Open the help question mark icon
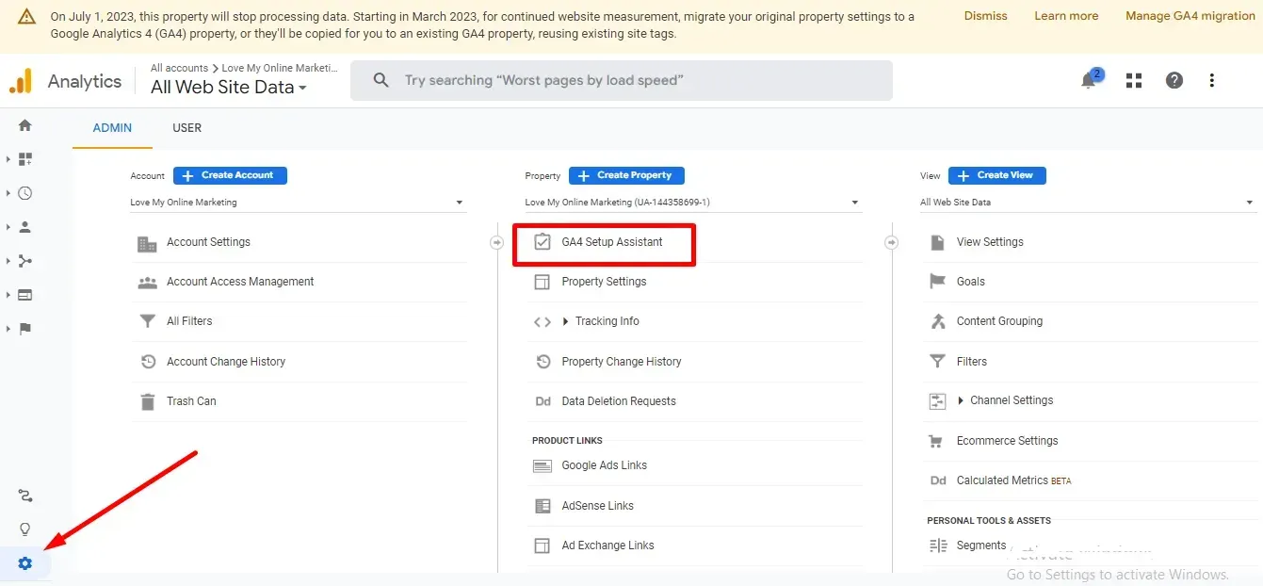 [1174, 80]
